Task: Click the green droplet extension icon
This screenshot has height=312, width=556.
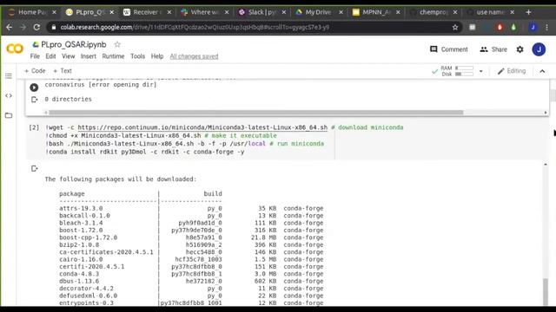Action: (x=513, y=27)
